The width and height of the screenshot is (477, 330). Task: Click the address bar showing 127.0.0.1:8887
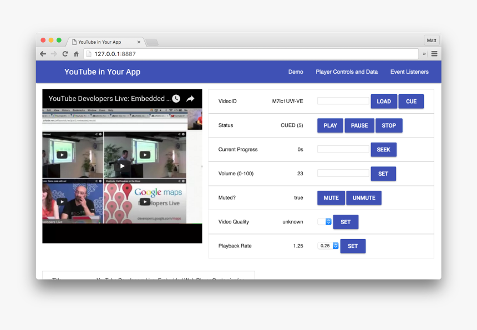pos(251,54)
